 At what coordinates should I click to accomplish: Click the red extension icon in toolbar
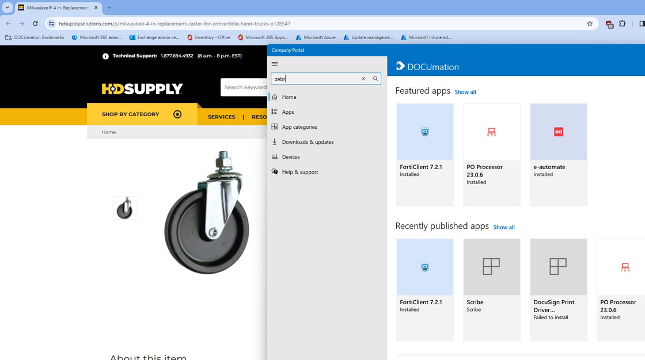pos(609,24)
